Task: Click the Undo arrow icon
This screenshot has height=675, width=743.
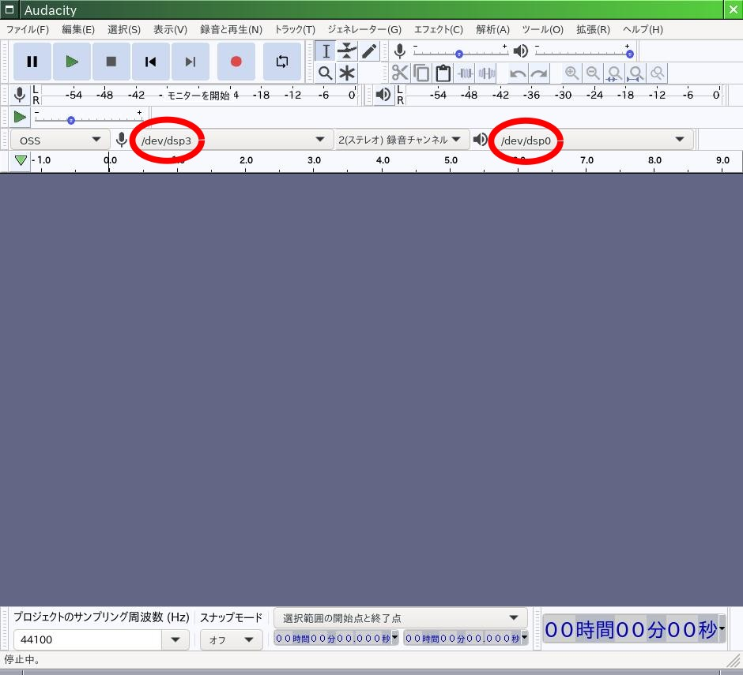Action: (x=518, y=73)
